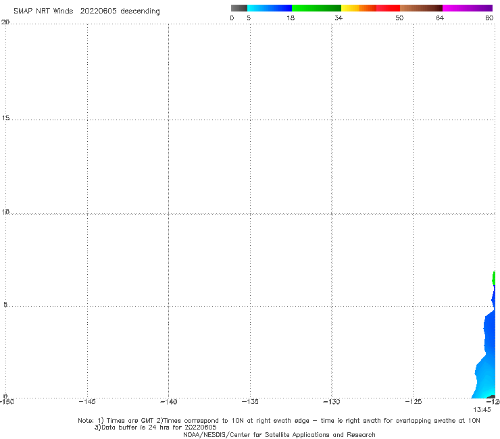Click the longitude label '-130'

click(x=332, y=402)
